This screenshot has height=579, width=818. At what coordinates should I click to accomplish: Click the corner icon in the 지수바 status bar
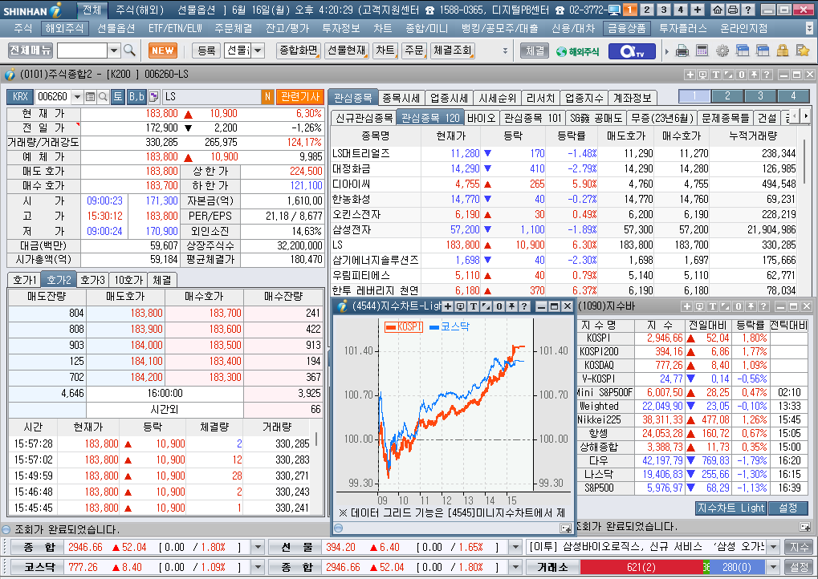click(804, 527)
